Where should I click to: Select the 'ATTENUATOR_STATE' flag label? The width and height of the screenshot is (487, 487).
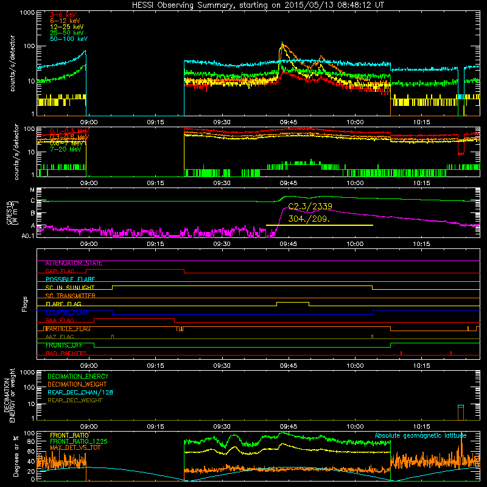pos(74,264)
